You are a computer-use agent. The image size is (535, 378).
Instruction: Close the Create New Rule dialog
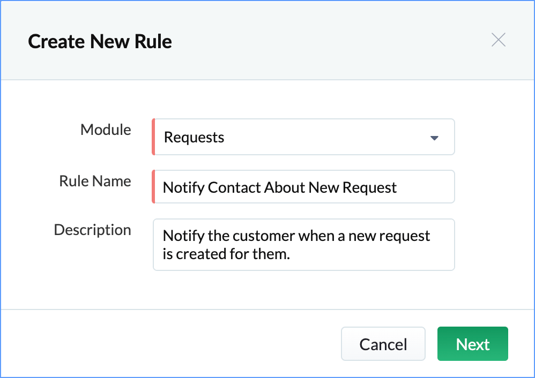(499, 40)
